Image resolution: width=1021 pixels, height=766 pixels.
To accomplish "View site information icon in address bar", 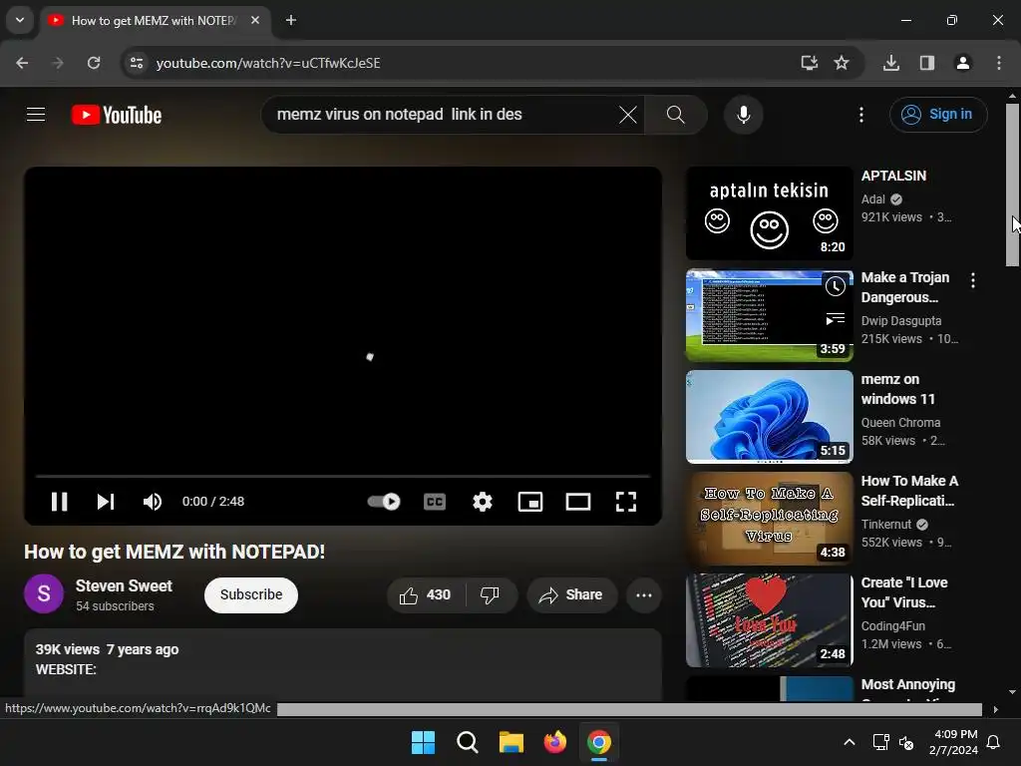I will (x=137, y=63).
